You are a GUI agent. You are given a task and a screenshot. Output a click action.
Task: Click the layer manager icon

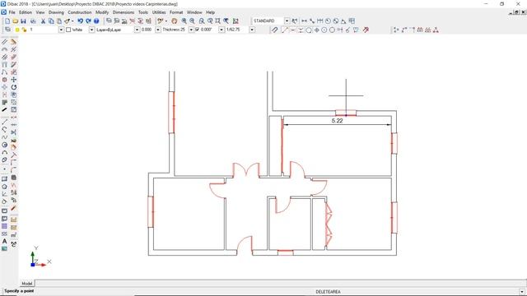7,30
